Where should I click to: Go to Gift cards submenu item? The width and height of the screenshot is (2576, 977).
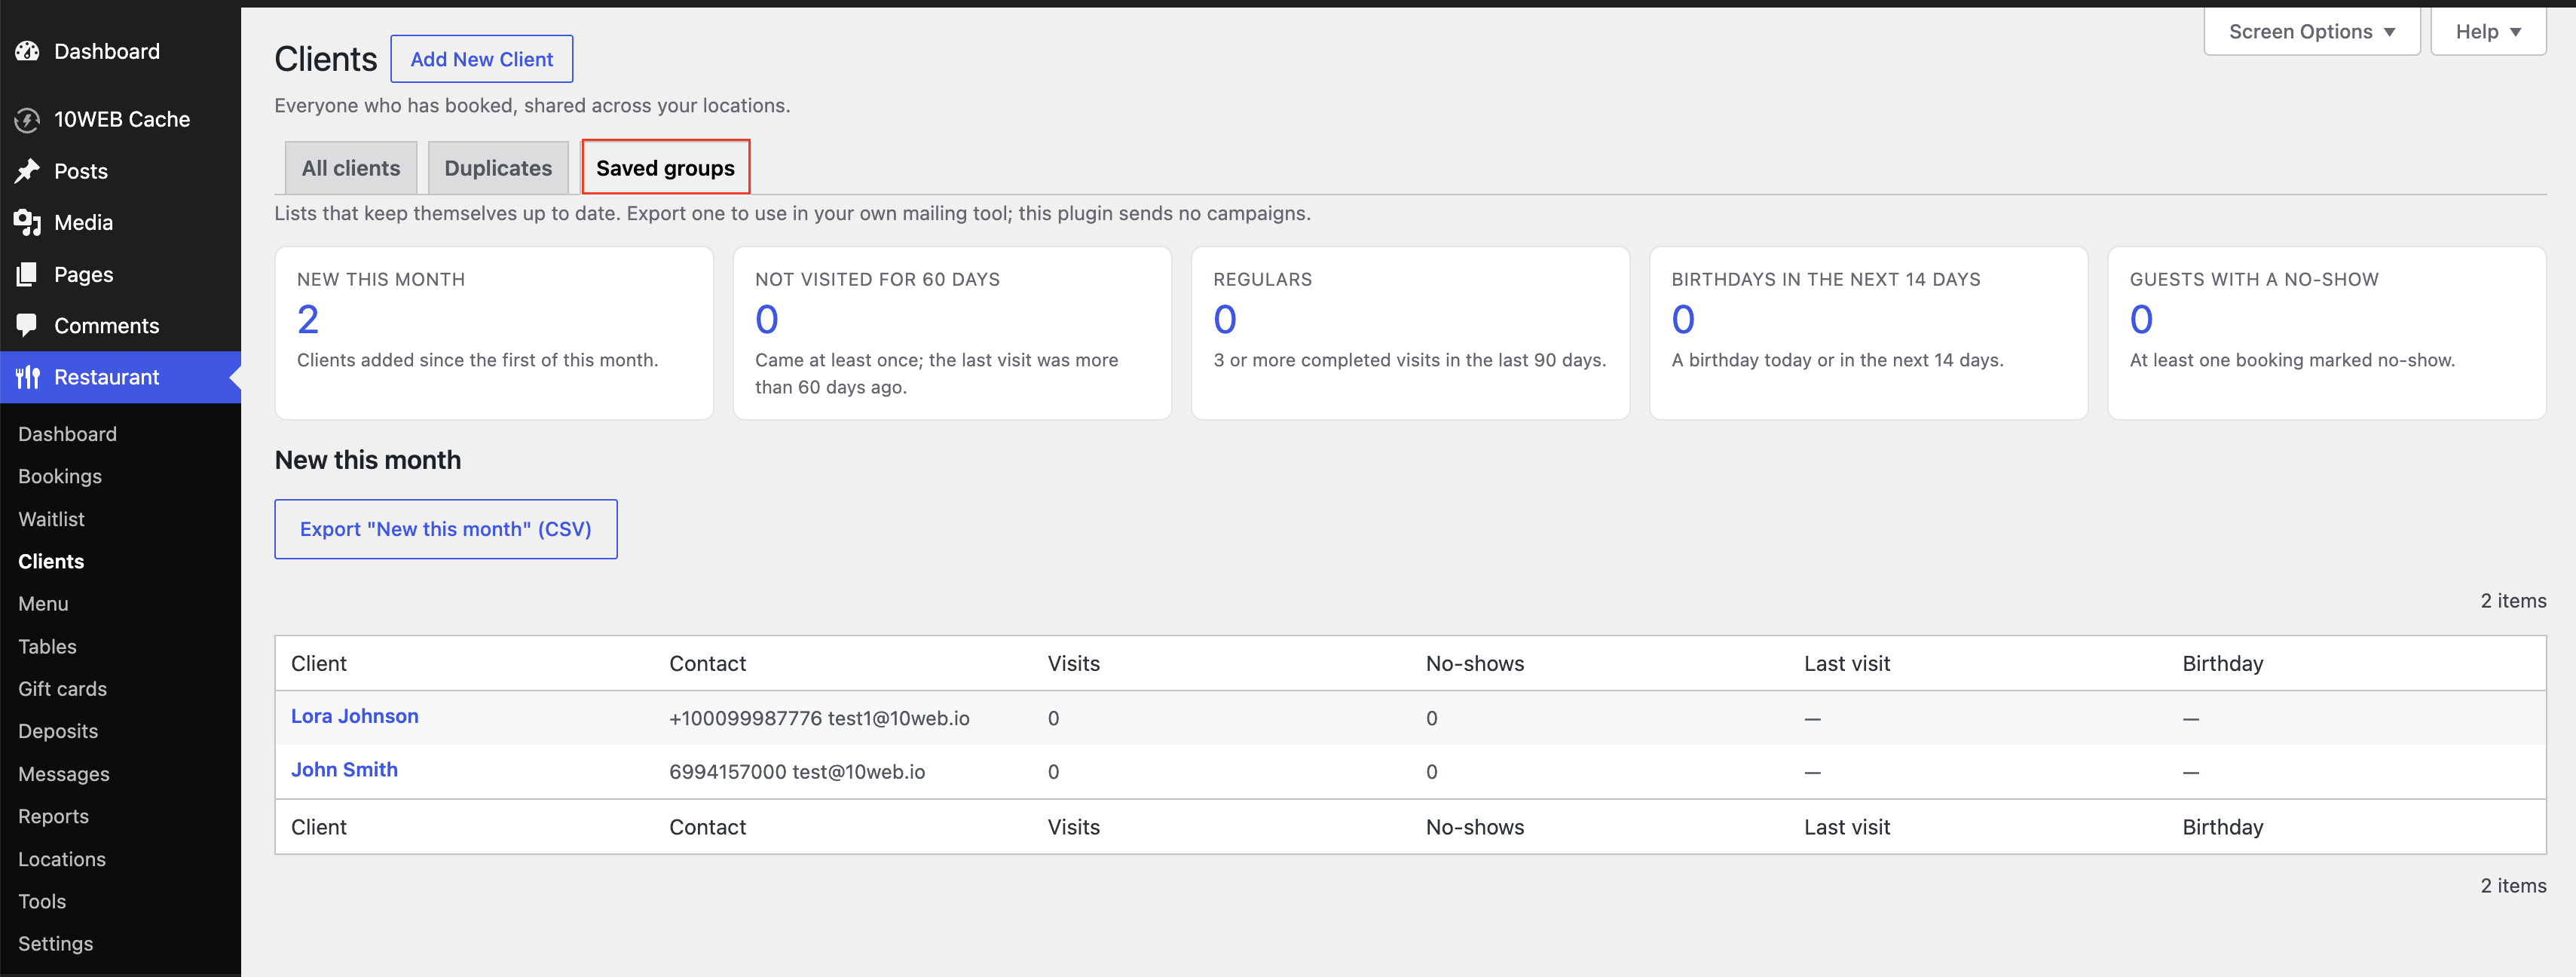[62, 689]
